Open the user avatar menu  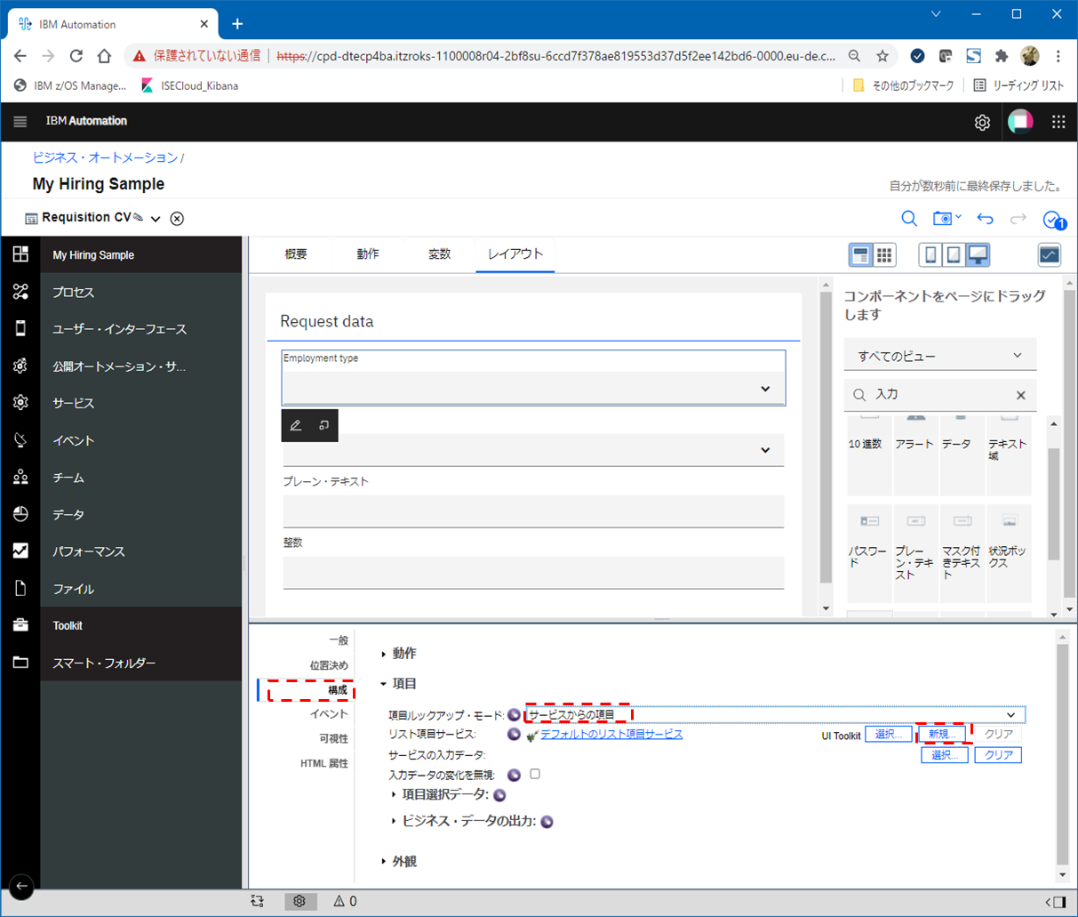tap(1020, 122)
